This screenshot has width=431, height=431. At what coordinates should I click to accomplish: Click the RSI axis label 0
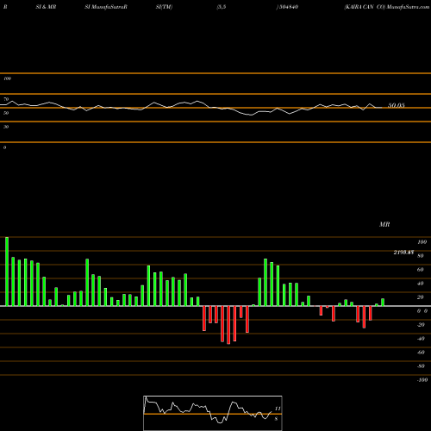click(4, 147)
